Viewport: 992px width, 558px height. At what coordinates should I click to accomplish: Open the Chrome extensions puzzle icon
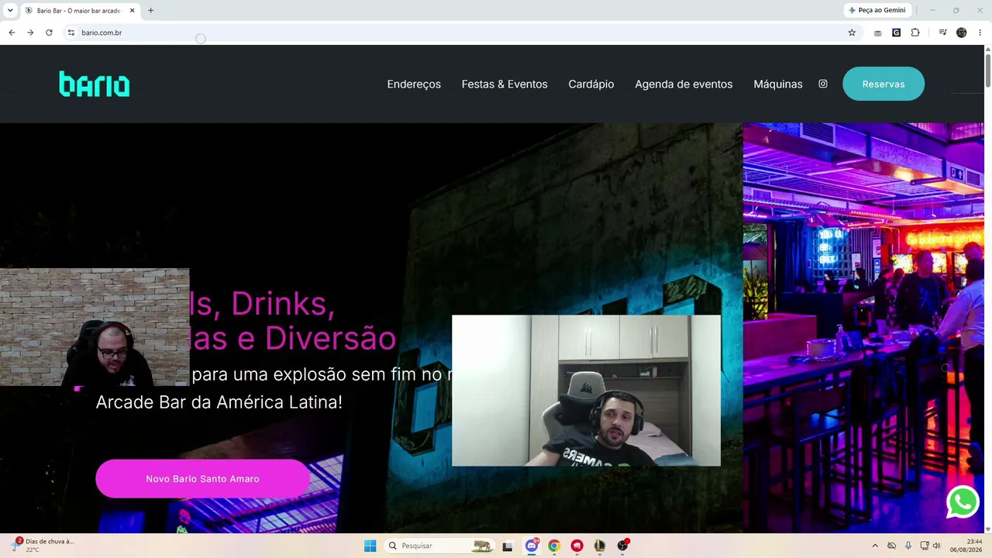pos(915,33)
